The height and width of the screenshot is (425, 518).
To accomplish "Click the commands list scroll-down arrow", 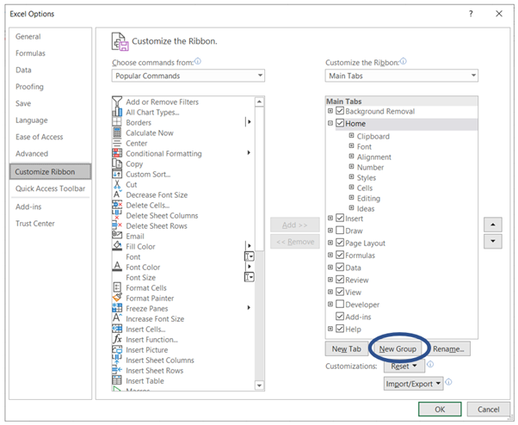I will pos(259,385).
